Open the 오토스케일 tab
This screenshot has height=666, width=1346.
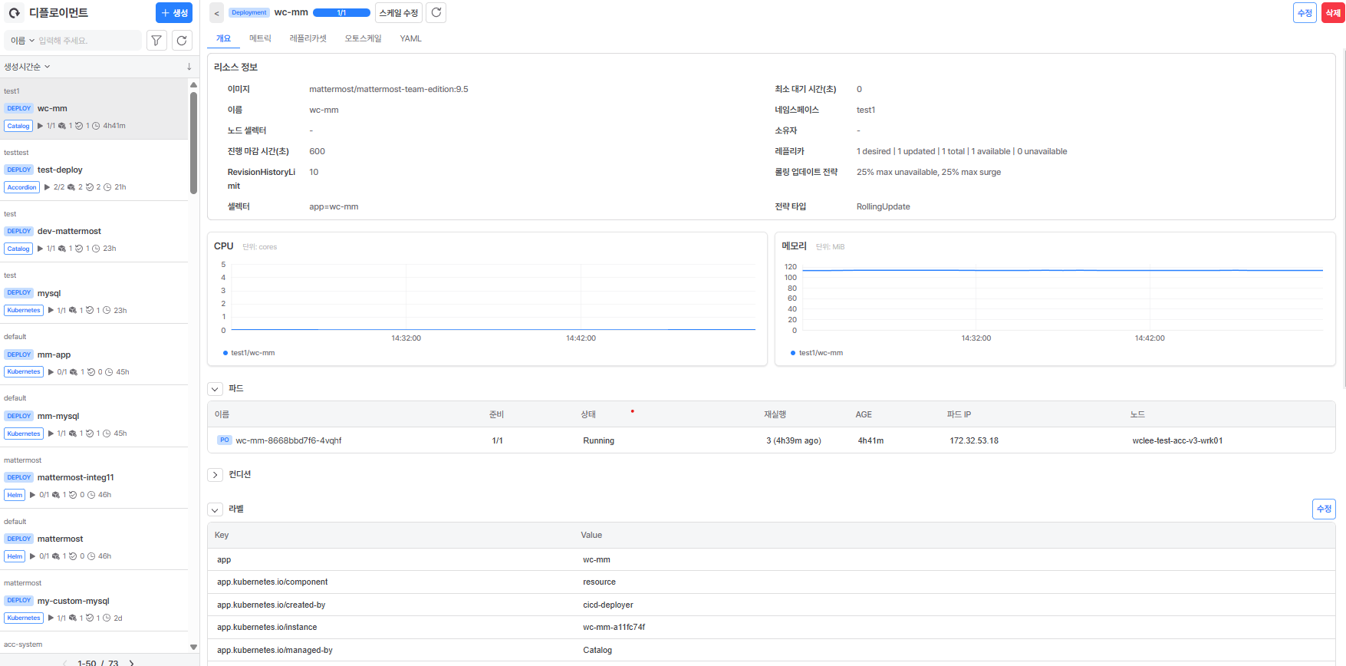(x=363, y=38)
